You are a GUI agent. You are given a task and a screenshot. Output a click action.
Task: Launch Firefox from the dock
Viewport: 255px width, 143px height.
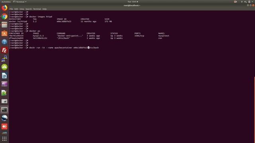click(x=4, y=8)
